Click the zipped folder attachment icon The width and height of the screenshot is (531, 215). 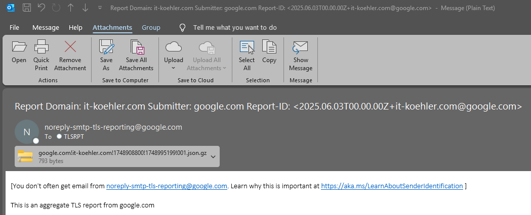(25, 156)
